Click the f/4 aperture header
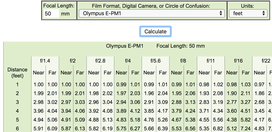The width and height of the screenshot is (272, 132). [x=128, y=61]
